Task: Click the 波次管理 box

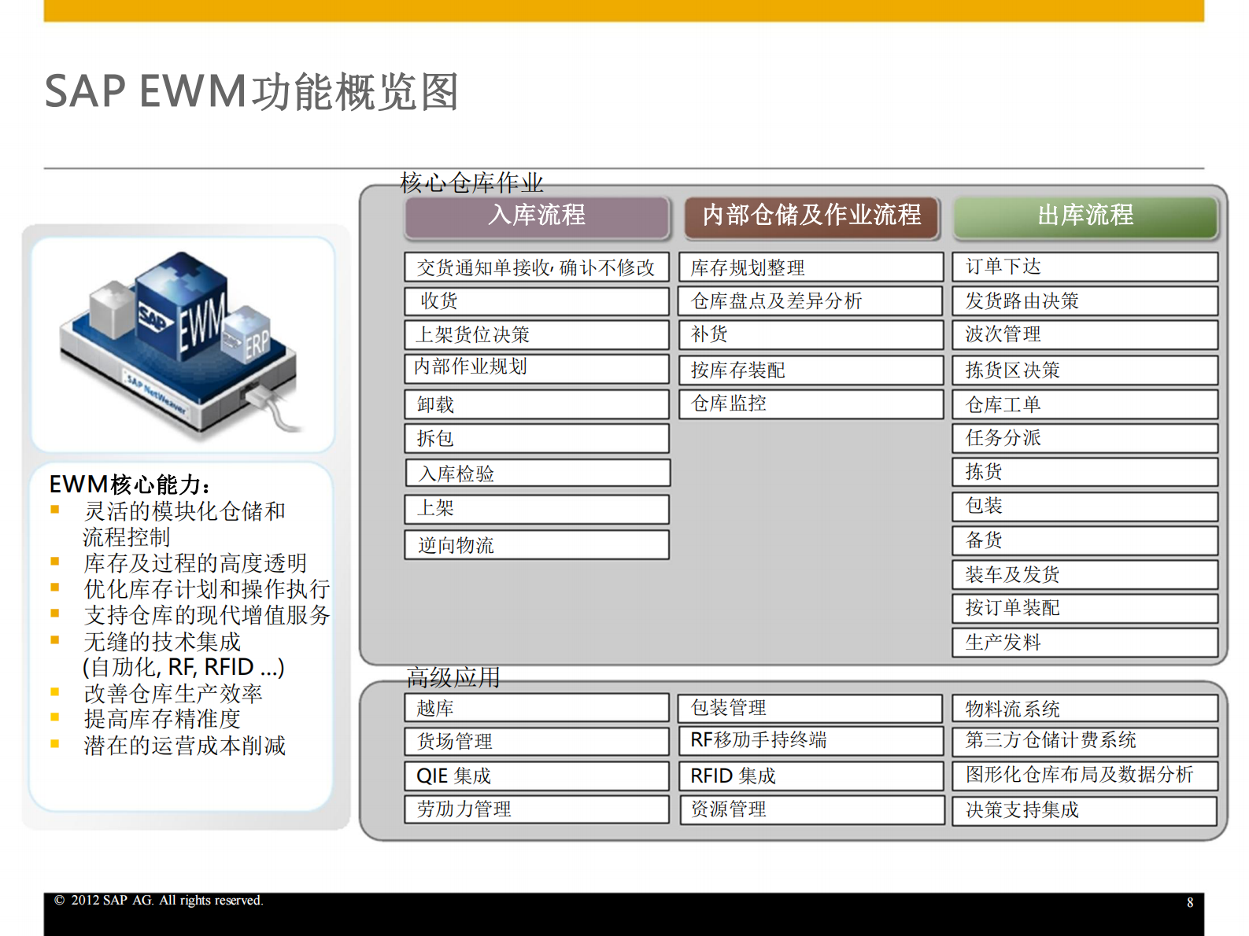Action: (1085, 335)
